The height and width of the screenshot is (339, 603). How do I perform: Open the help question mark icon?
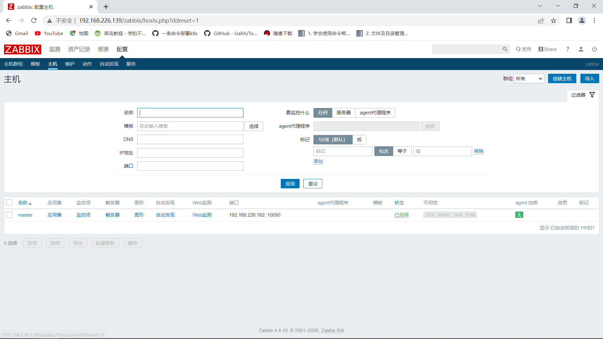(x=568, y=49)
